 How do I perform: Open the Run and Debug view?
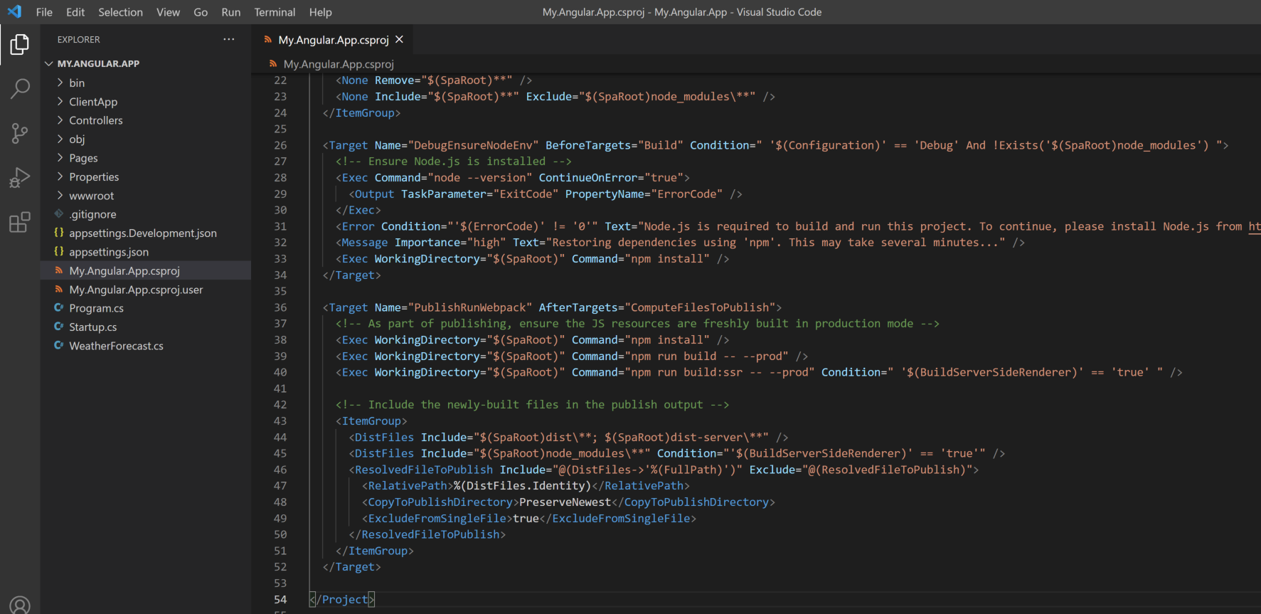point(20,178)
